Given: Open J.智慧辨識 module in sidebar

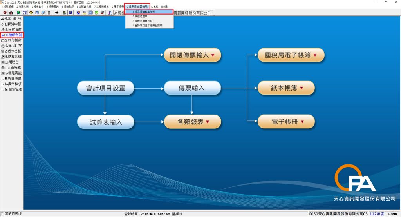Looking at the screenshot, I should [11, 73].
